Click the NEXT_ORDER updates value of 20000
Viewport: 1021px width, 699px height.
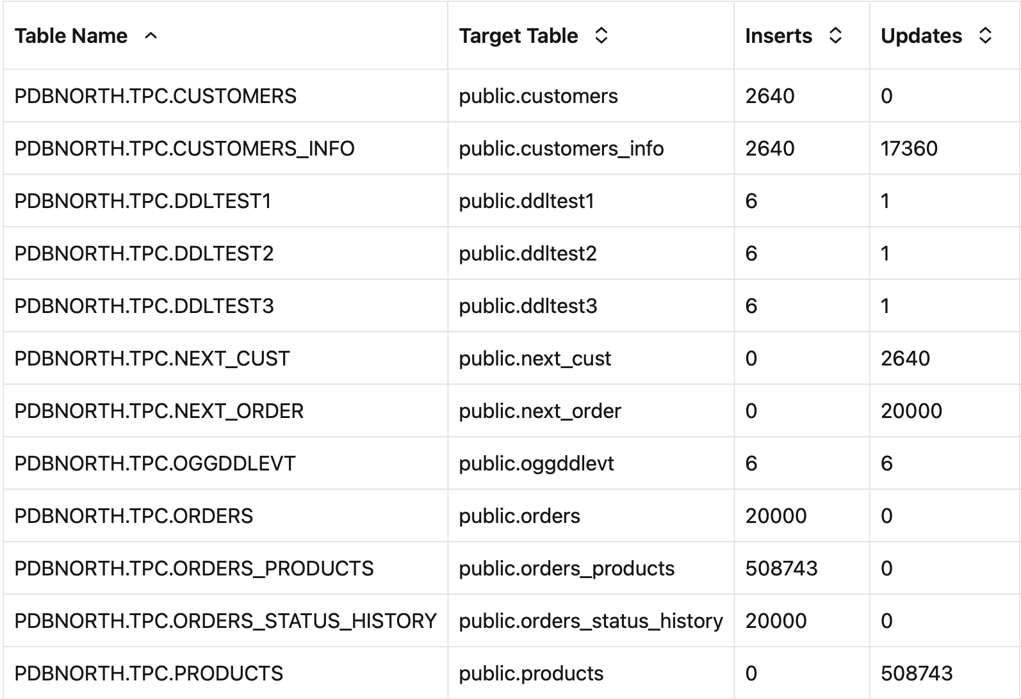pyautogui.click(x=910, y=410)
